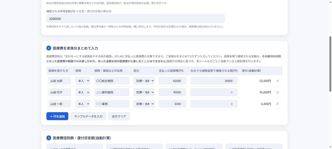This screenshot has height=149, width=332.
Task: Click the medical expense field showing 82000
Action: [x=172, y=81]
